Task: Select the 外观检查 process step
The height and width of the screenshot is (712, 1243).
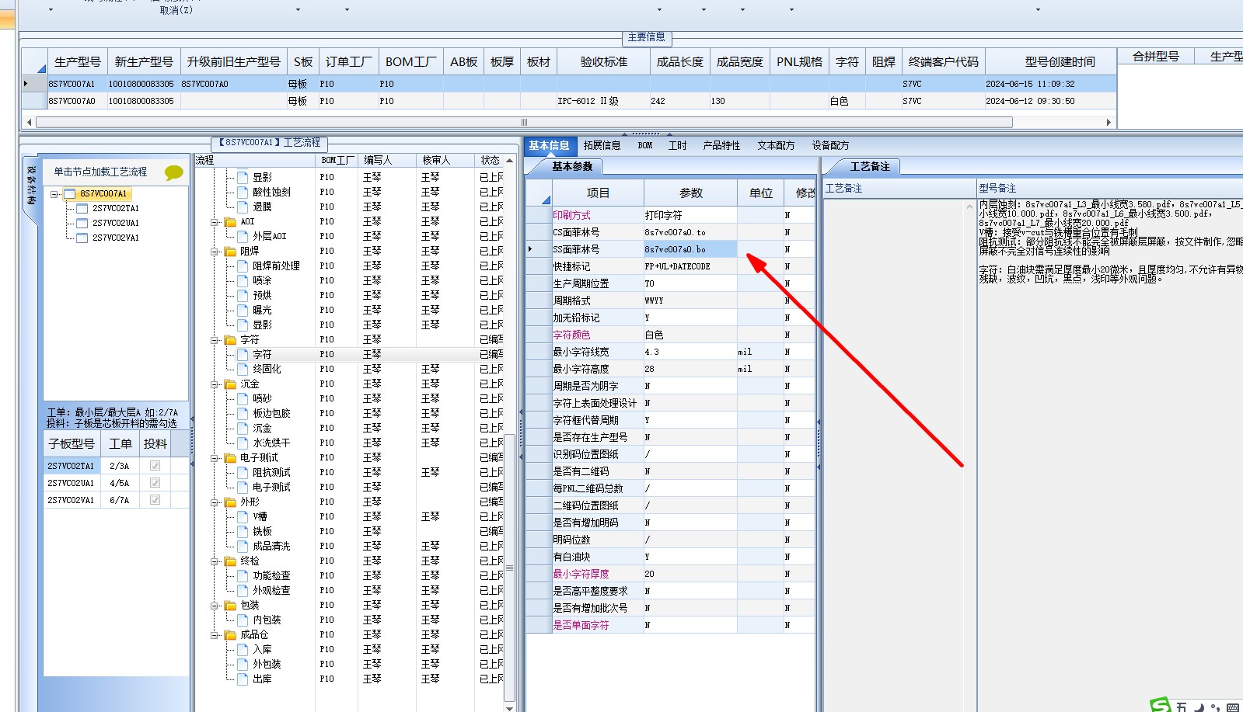Action: point(271,591)
